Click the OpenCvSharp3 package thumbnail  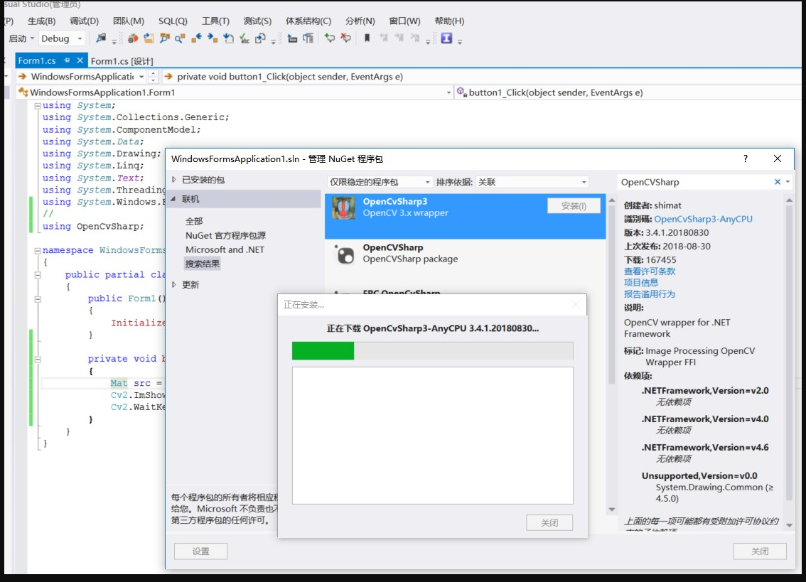tap(343, 208)
